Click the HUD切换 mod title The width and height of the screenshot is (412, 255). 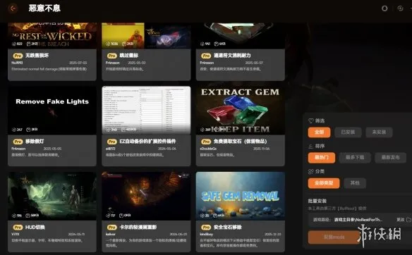pyautogui.click(x=35, y=228)
